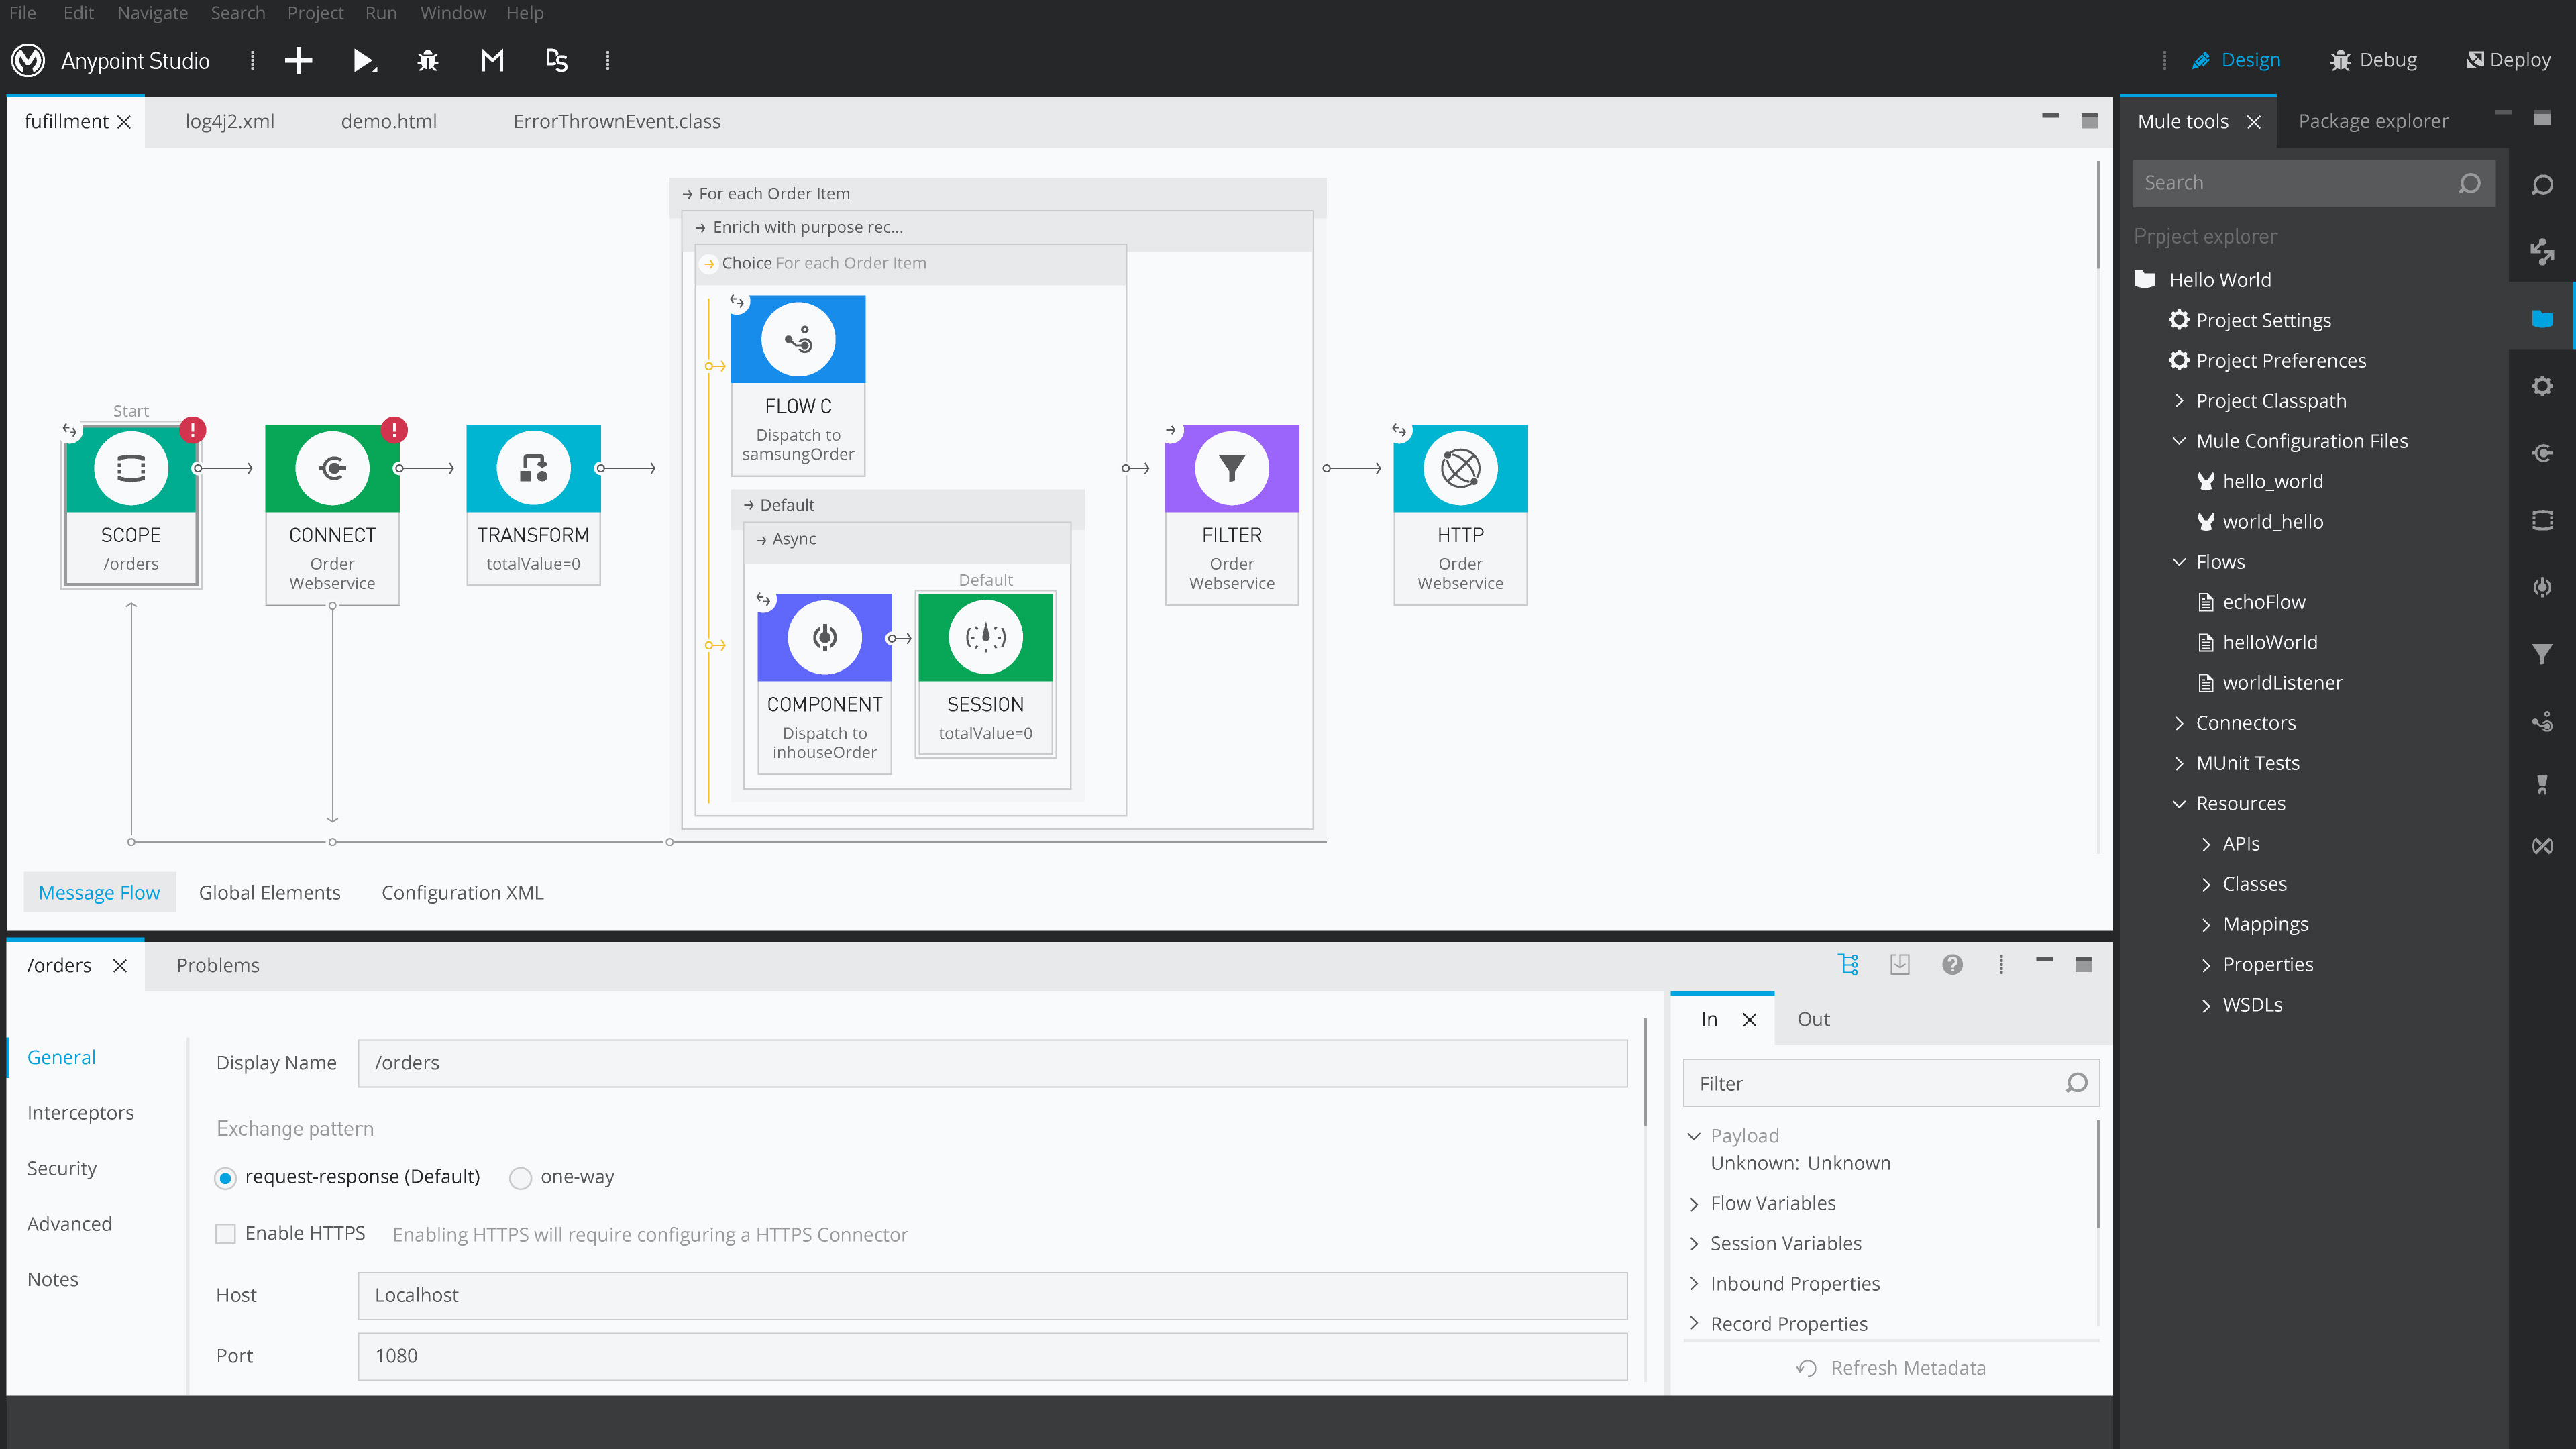The width and height of the screenshot is (2576, 1449).
Task: Enable the HTTPS checkbox
Action: point(226,1234)
